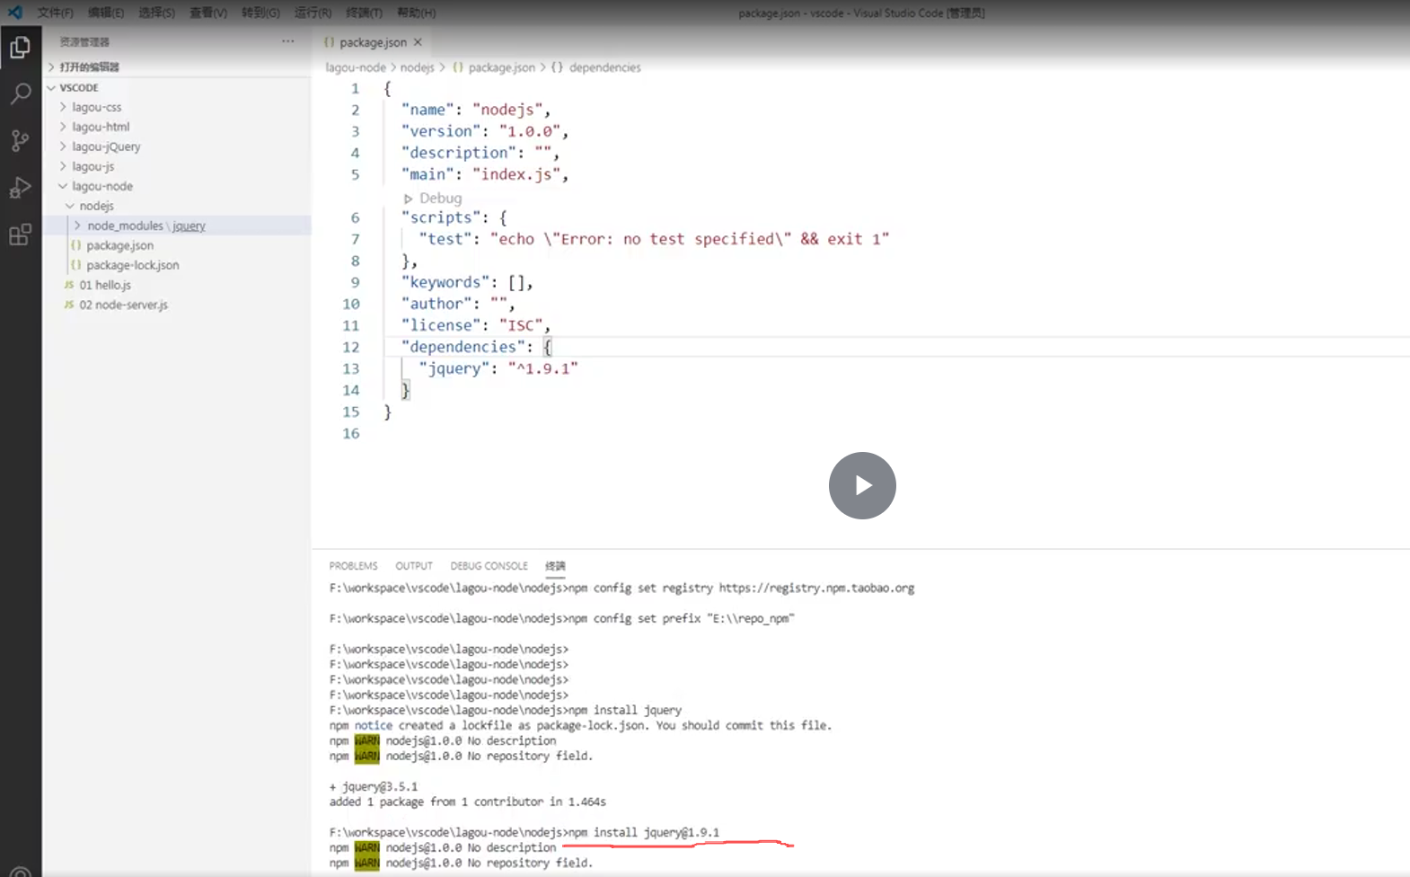Click the "version": "1.0.0" line

tap(485, 131)
